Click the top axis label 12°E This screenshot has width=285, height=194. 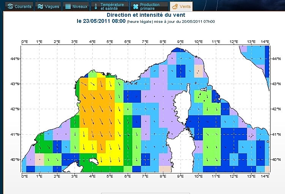(234, 42)
